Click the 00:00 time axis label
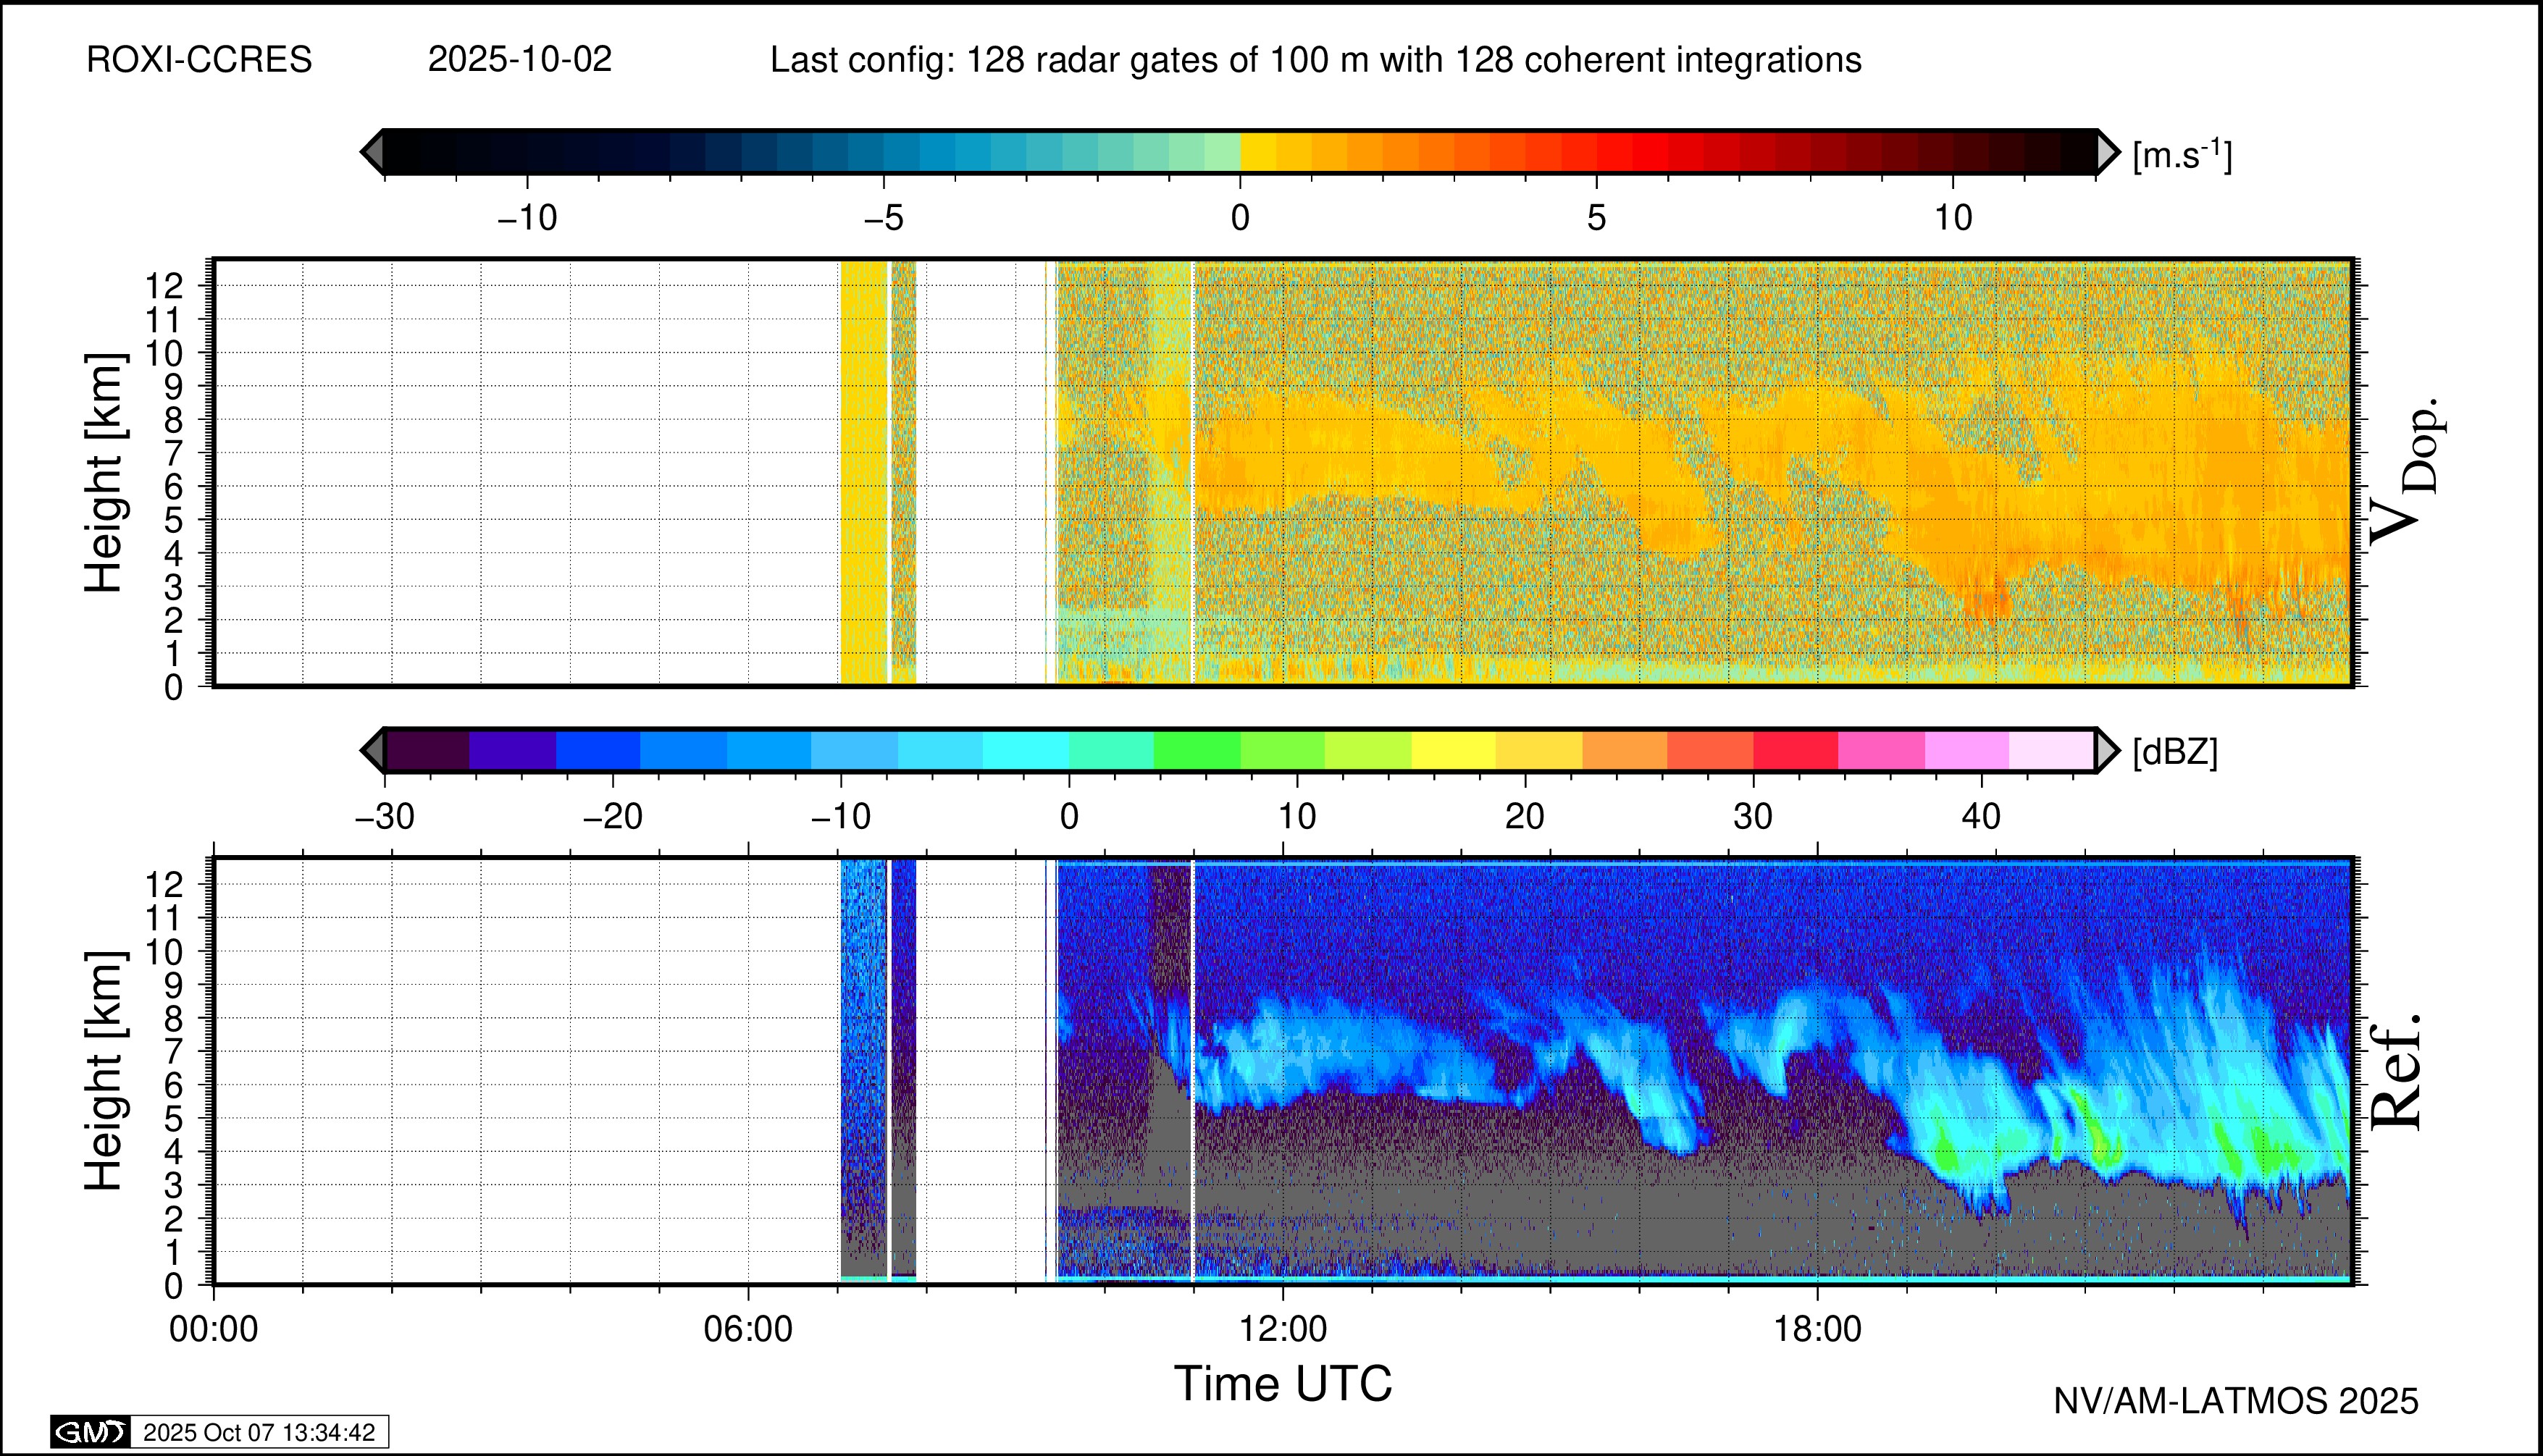This screenshot has width=2543, height=1456. point(214,1329)
